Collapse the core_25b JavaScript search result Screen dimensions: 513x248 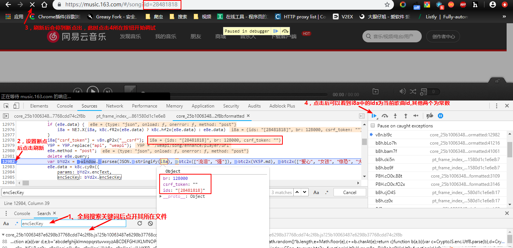[3, 235]
